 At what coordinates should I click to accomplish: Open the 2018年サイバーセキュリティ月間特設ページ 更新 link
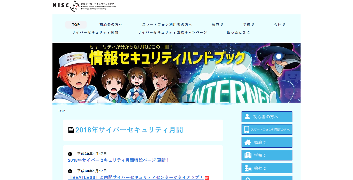click(119, 160)
